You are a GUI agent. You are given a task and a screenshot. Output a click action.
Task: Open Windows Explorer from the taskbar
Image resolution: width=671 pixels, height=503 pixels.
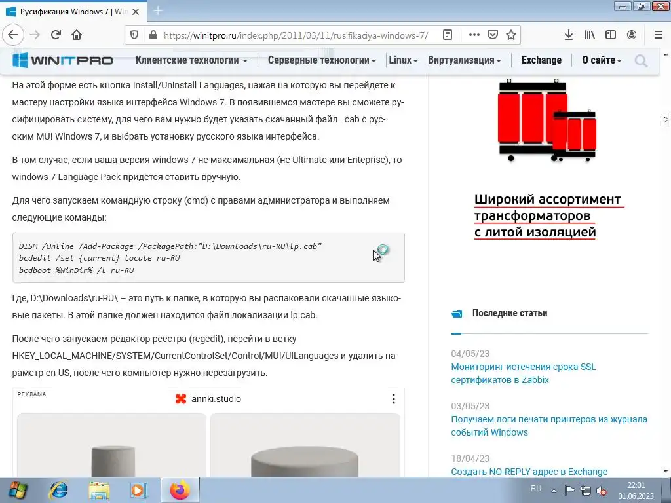[x=98, y=490]
